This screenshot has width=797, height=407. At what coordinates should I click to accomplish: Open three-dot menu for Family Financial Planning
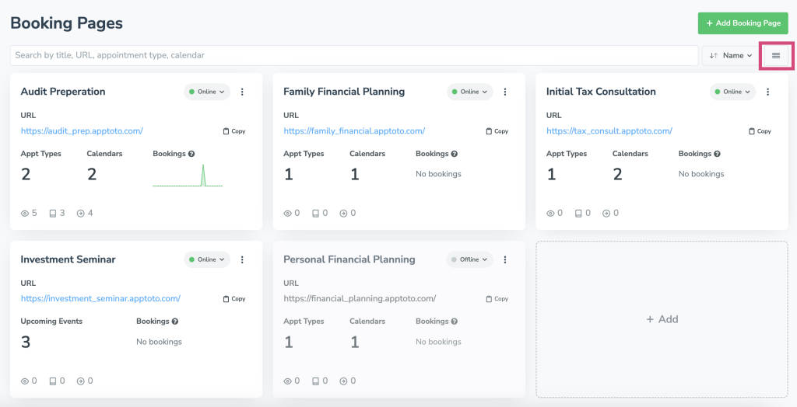pyautogui.click(x=505, y=92)
